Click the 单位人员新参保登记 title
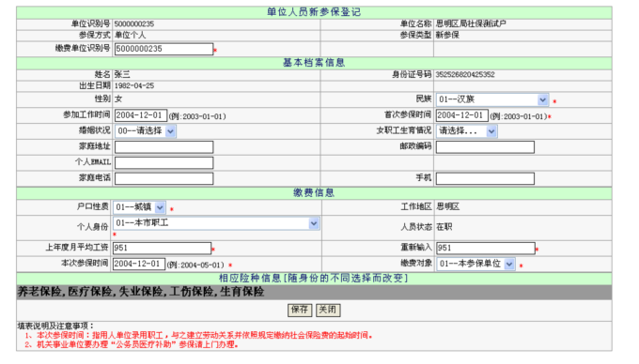The height and width of the screenshot is (364, 639). click(314, 12)
